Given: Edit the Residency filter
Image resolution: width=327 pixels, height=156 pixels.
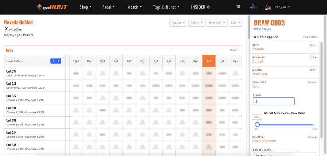Looking at the screenshot, I should (x=313, y=57).
